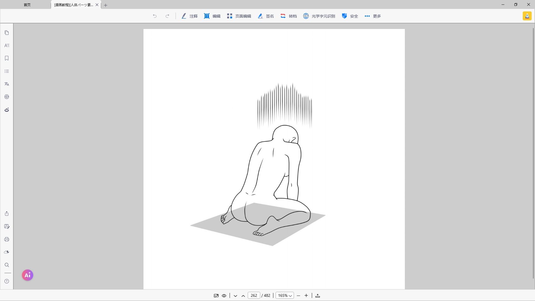The height and width of the screenshot is (301, 535).
Task: Click the undo arrow in toolbar
Action: coord(155,16)
